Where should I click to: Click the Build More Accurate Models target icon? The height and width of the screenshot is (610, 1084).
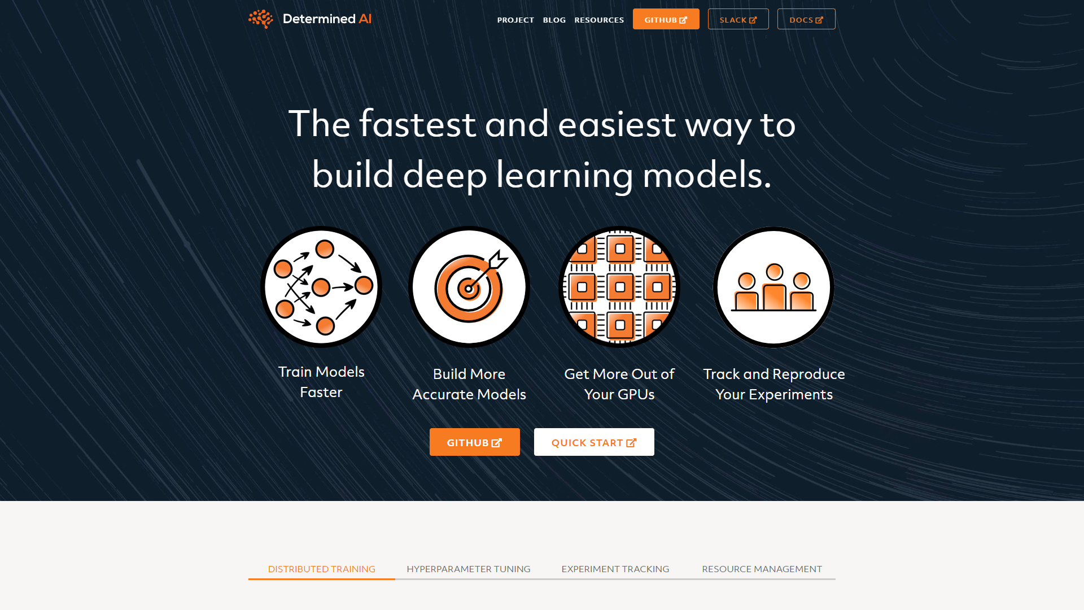pyautogui.click(x=469, y=287)
